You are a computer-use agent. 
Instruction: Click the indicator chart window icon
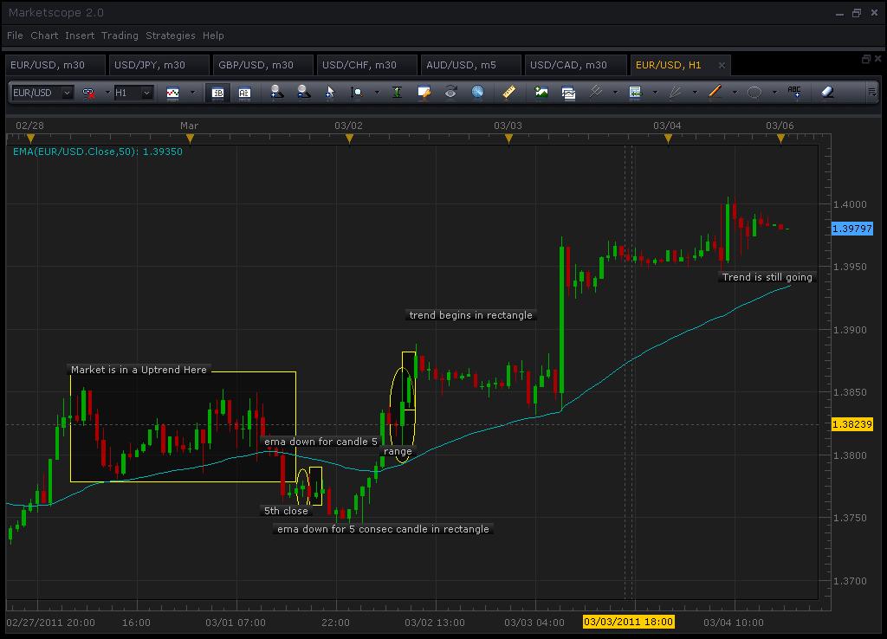(x=568, y=93)
